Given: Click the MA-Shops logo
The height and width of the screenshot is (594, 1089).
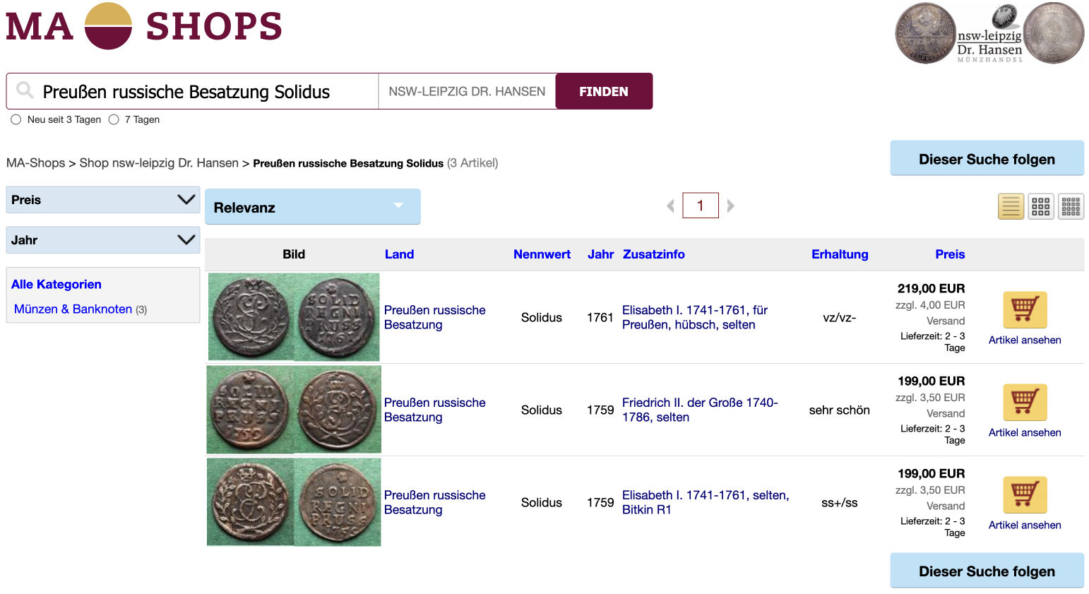Looking at the screenshot, I should 144,26.
